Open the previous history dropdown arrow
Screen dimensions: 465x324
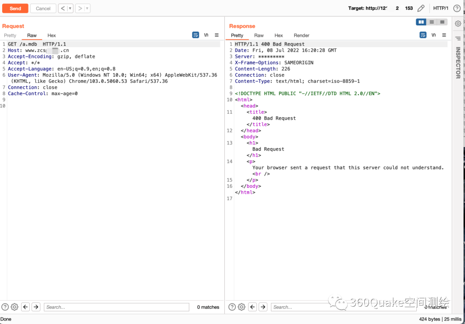[x=70, y=8]
